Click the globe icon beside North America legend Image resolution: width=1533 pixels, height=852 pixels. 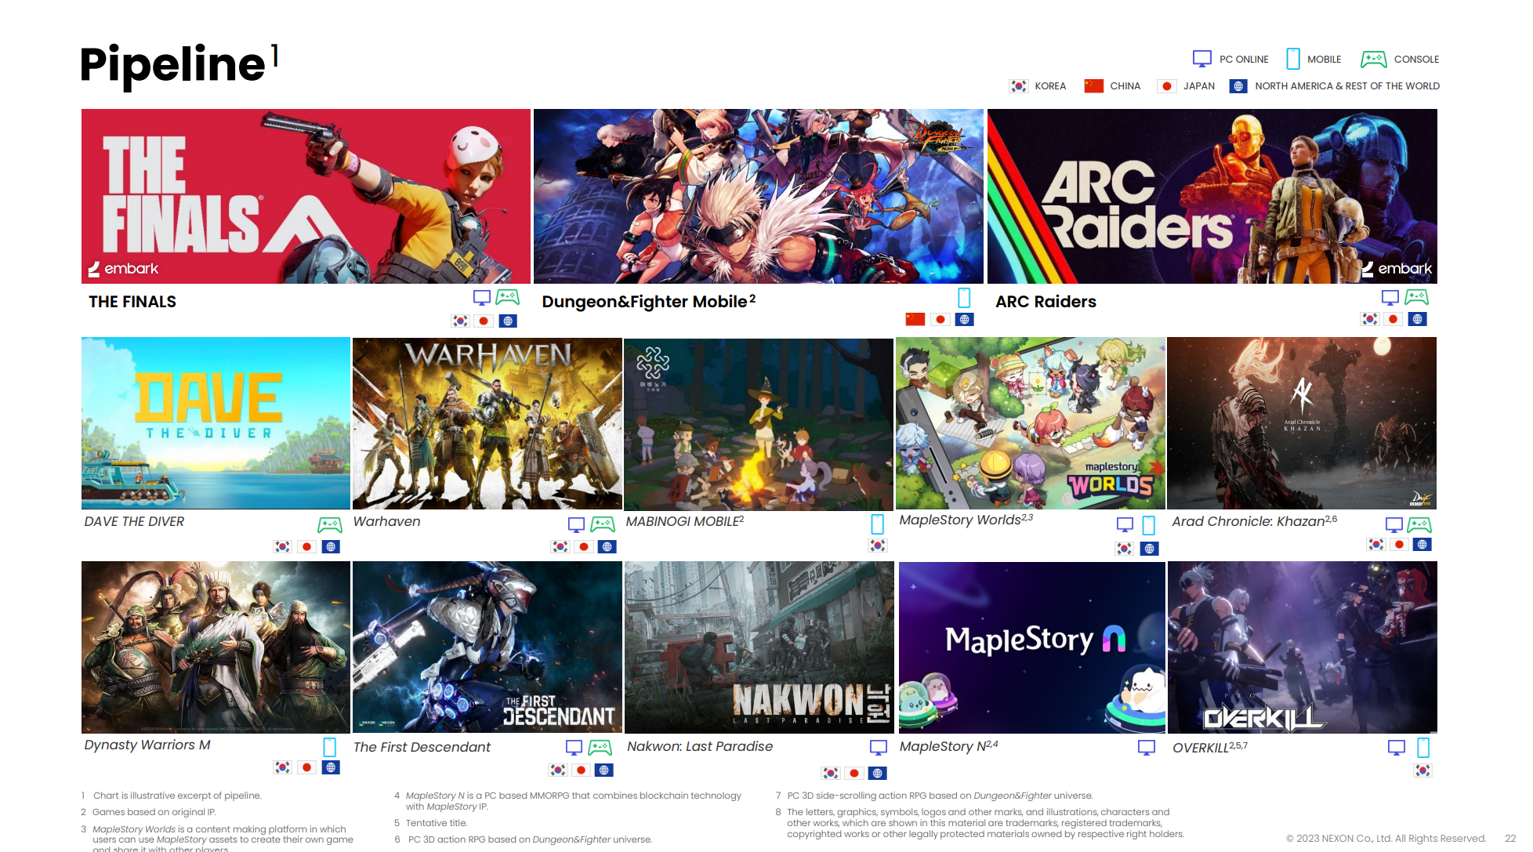[1238, 86]
